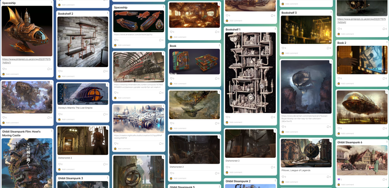This screenshot has width=389, height=188.
Task: Open three-dot menu on Book 2 card
Action: tap(387, 42)
